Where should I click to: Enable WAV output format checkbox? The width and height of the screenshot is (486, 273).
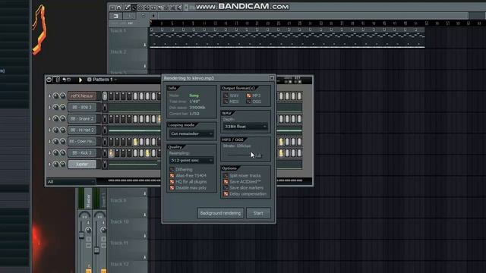tap(226, 96)
